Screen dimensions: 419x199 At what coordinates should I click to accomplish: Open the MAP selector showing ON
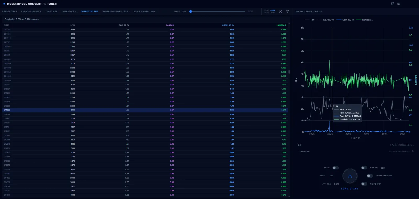[332, 176]
